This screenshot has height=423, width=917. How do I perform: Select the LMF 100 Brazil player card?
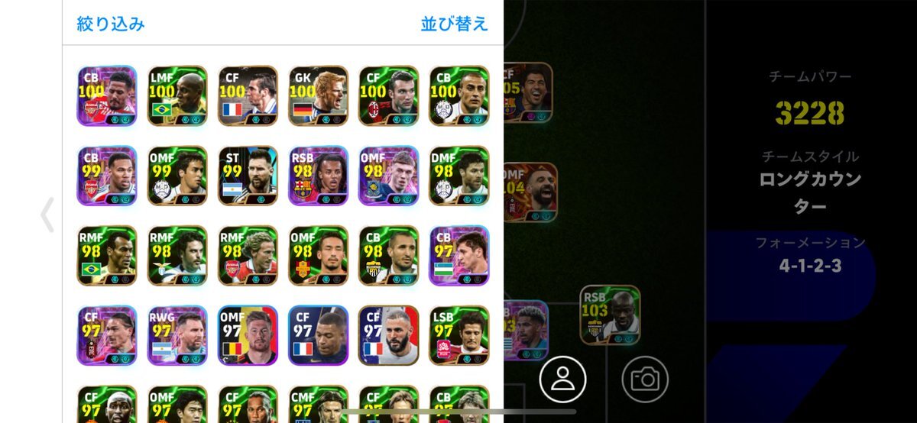click(177, 95)
